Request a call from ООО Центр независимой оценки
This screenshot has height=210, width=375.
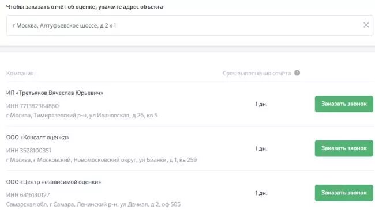pyautogui.click(x=344, y=193)
